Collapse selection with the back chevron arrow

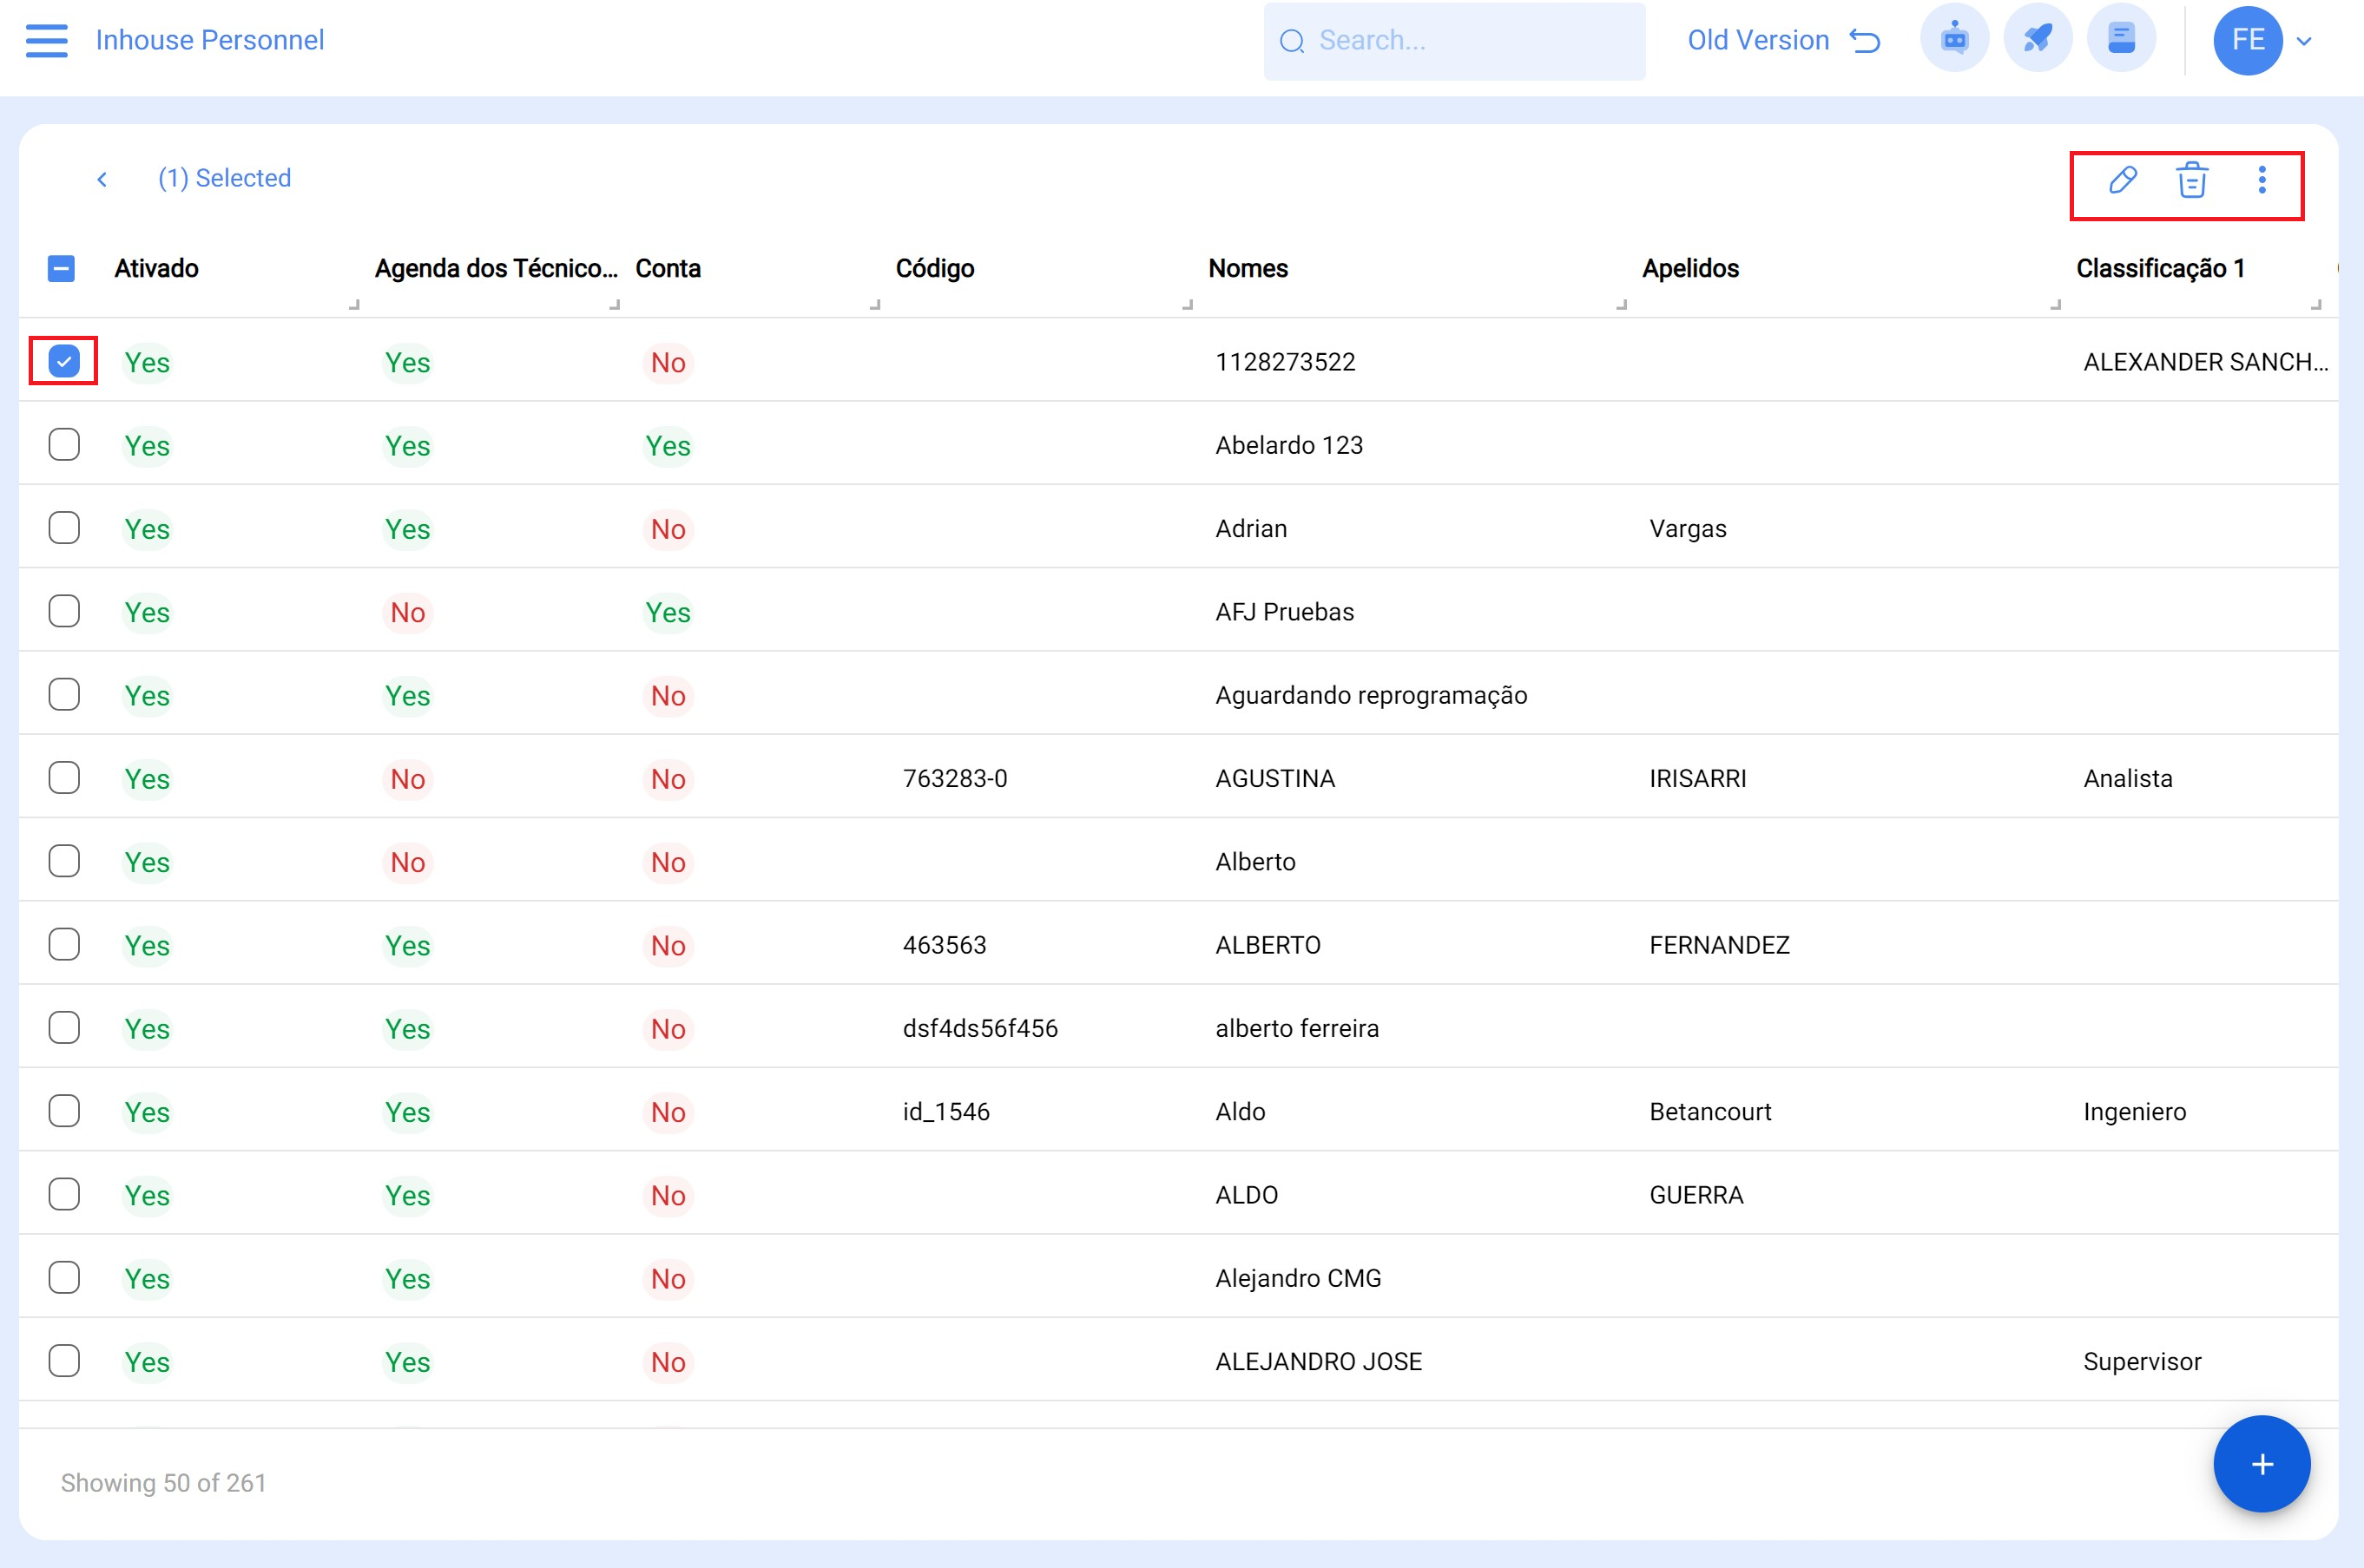pos(104,177)
